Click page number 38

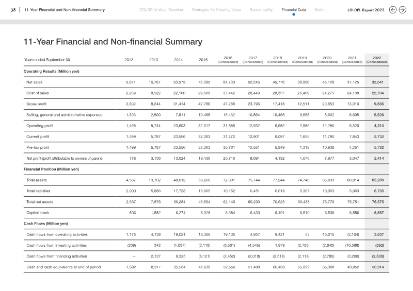pos(13,10)
